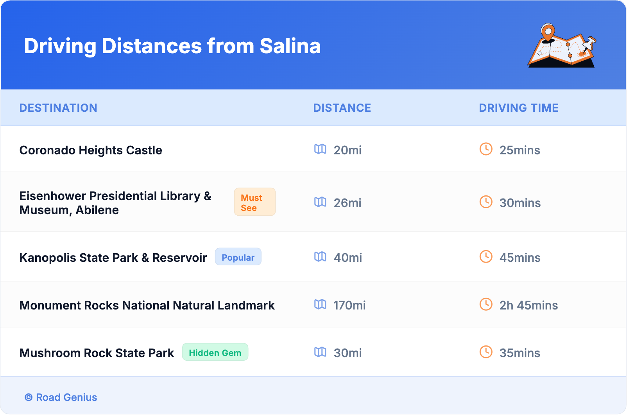Select Monument Rocks National Natural Landmark
Image resolution: width=627 pixels, height=415 pixels.
(147, 306)
